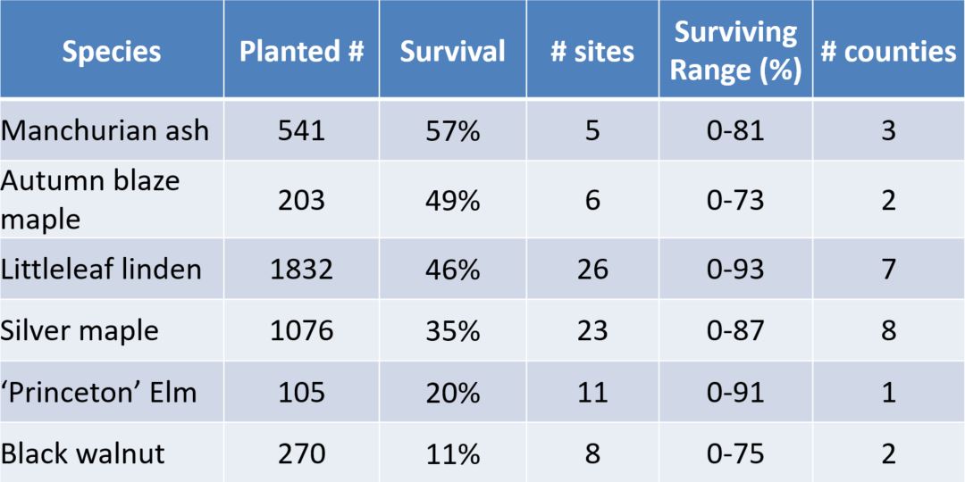The height and width of the screenshot is (482, 965).
Task: Click the planted value 1832
Action: pos(301,269)
